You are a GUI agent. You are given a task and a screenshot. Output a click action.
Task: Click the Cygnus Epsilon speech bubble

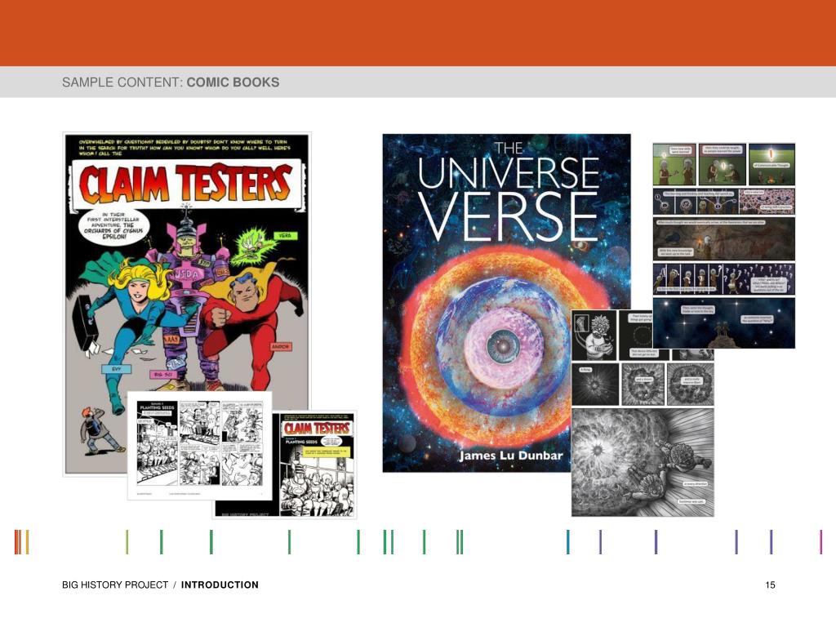coord(113,225)
